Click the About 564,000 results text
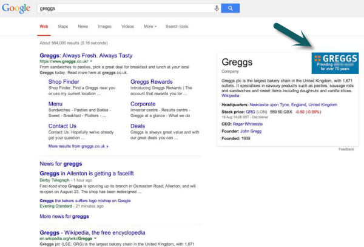The height and width of the screenshot is (247, 364). pyautogui.click(x=73, y=43)
